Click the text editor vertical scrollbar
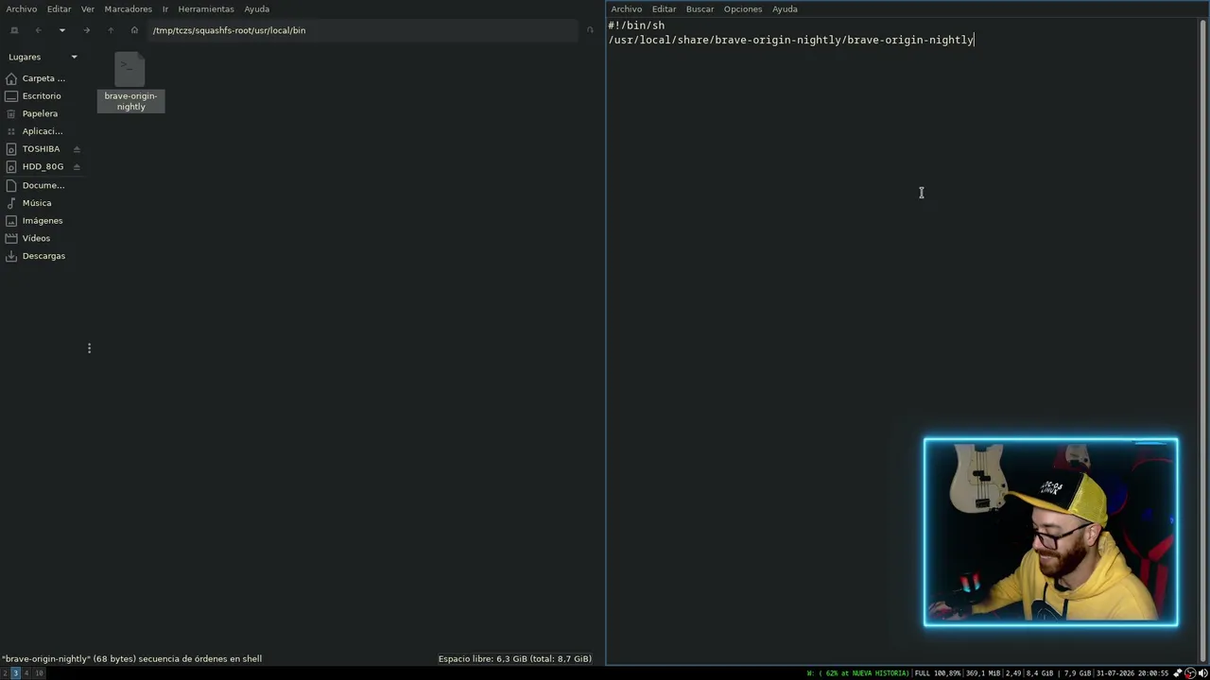Image resolution: width=1210 pixels, height=680 pixels. click(x=1203, y=341)
